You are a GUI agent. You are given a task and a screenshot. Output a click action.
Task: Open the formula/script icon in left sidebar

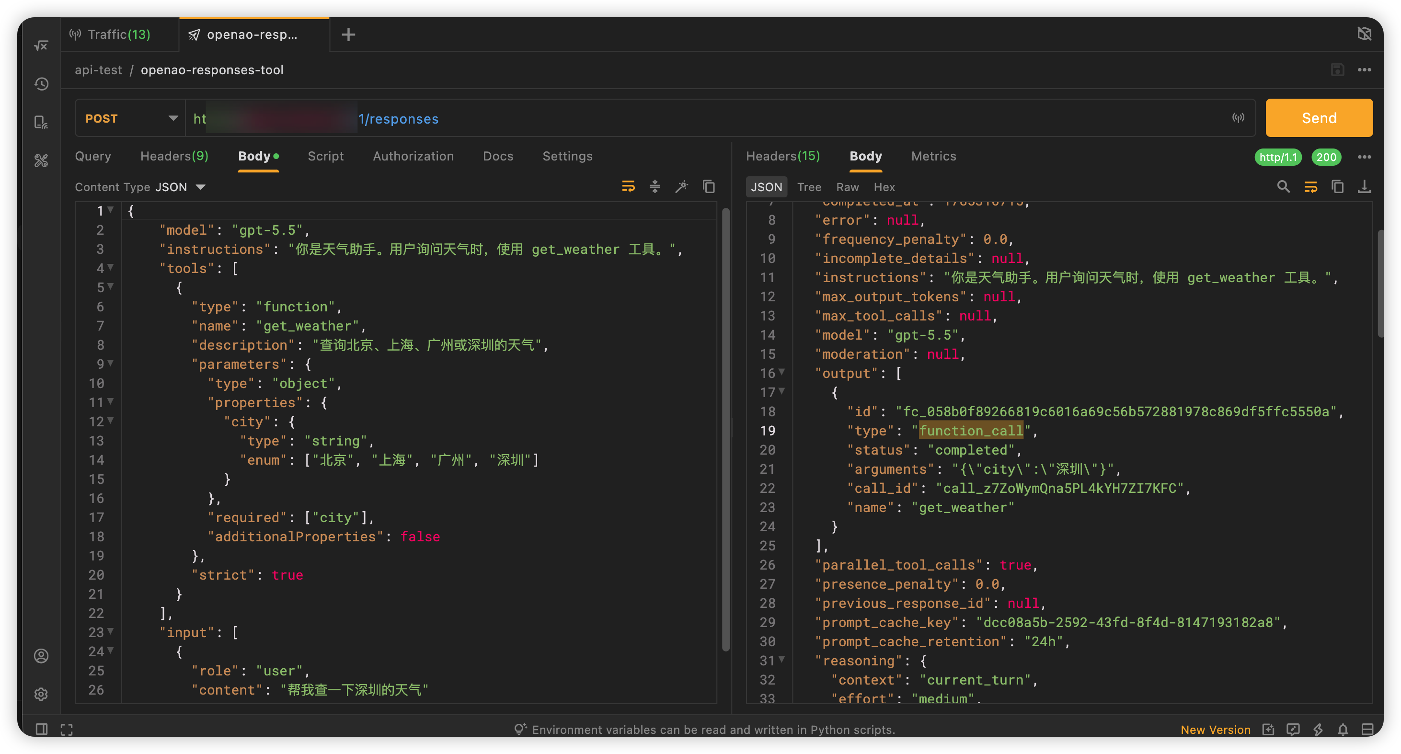41,46
